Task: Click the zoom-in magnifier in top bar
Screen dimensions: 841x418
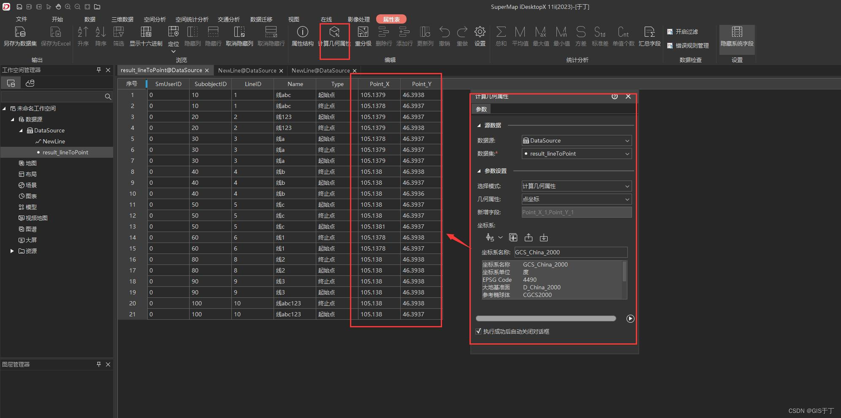Action: (68, 7)
